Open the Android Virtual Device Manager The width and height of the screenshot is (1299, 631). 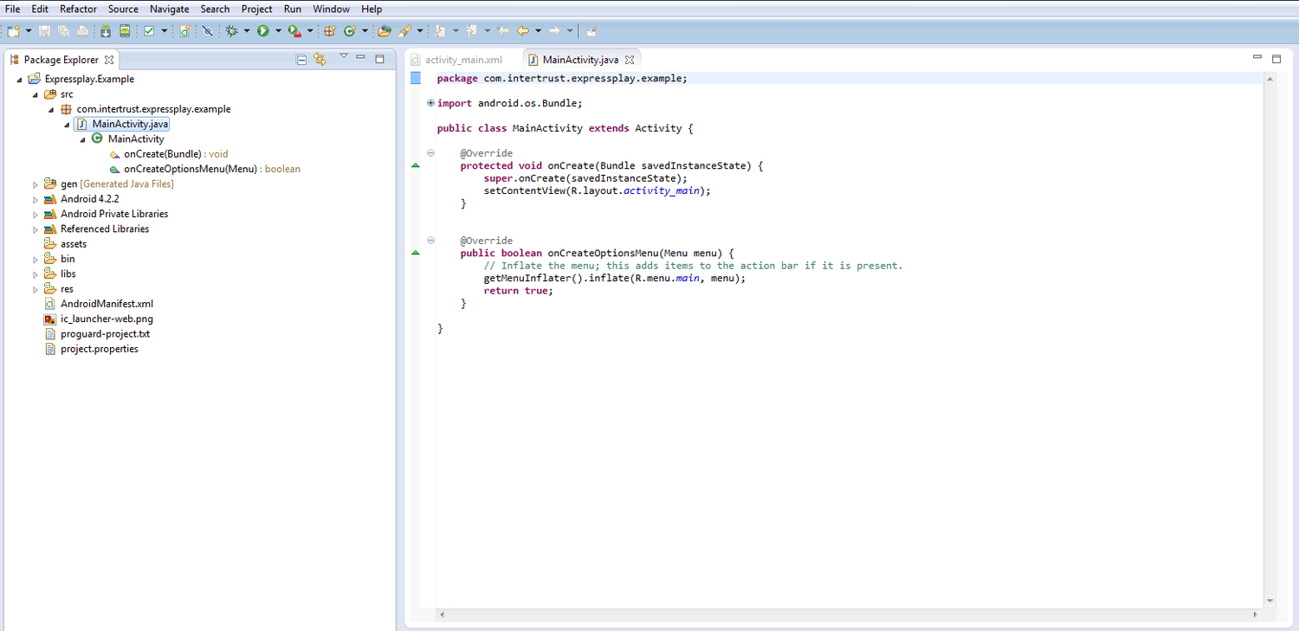(125, 31)
